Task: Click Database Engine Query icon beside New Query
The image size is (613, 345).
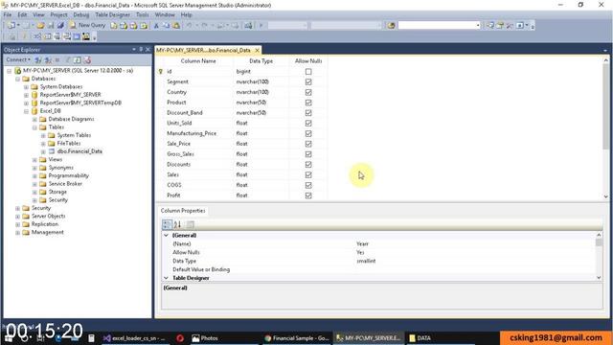Action: (x=114, y=26)
